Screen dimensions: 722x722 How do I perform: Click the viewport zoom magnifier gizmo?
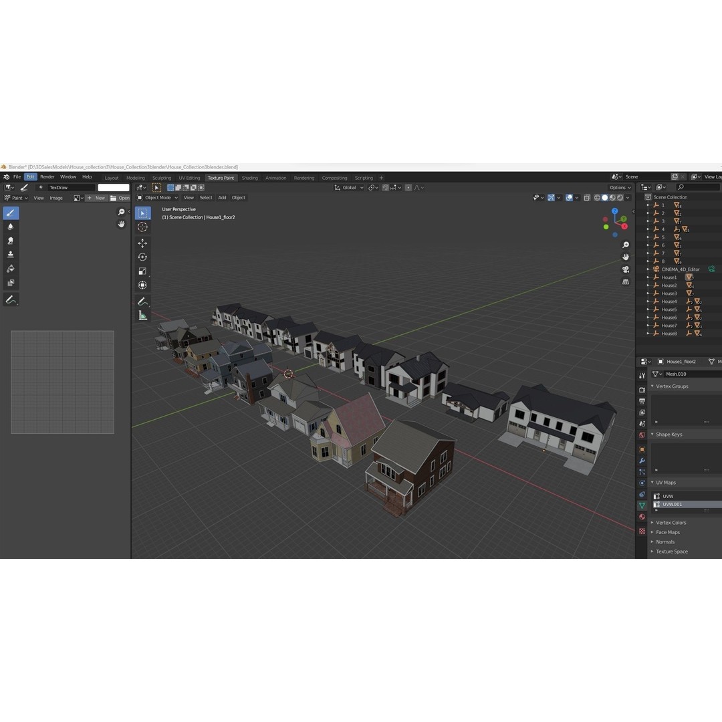pos(625,245)
